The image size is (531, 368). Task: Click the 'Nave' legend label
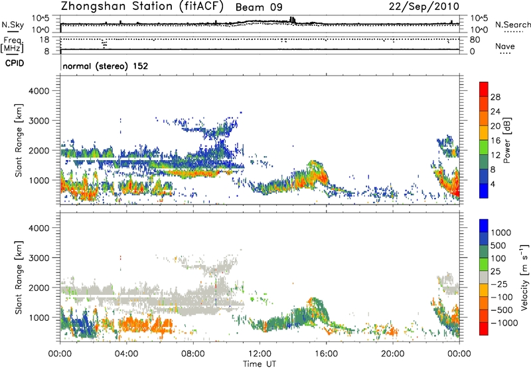505,46
